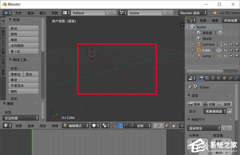
Task: Toggle the 3D manipulator axes icon
Action: (115, 126)
